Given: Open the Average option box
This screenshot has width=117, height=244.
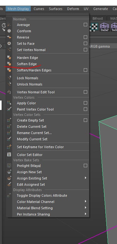Looking at the screenshot, I should pos(85,24).
